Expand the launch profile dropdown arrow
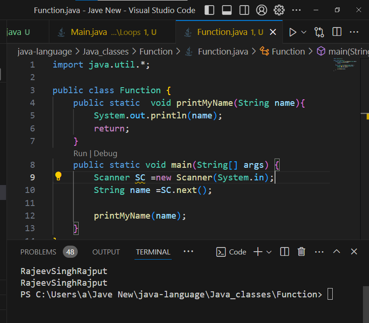This screenshot has width=369, height=323. point(269,252)
